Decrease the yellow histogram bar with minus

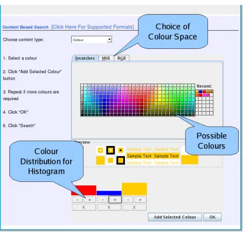(x=128, y=200)
